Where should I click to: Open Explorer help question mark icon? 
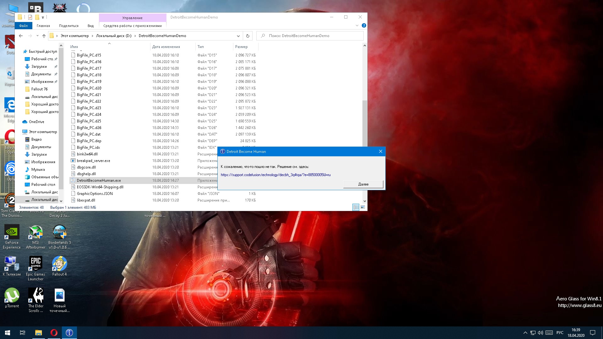point(364,25)
